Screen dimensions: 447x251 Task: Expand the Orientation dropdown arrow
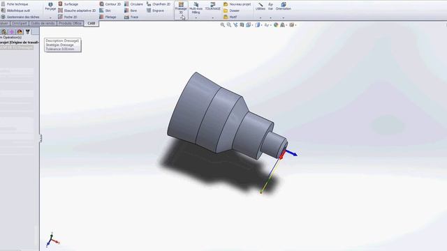point(284,18)
